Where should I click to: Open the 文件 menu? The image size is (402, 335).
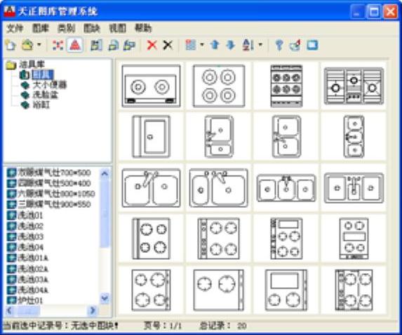[x=15, y=28]
